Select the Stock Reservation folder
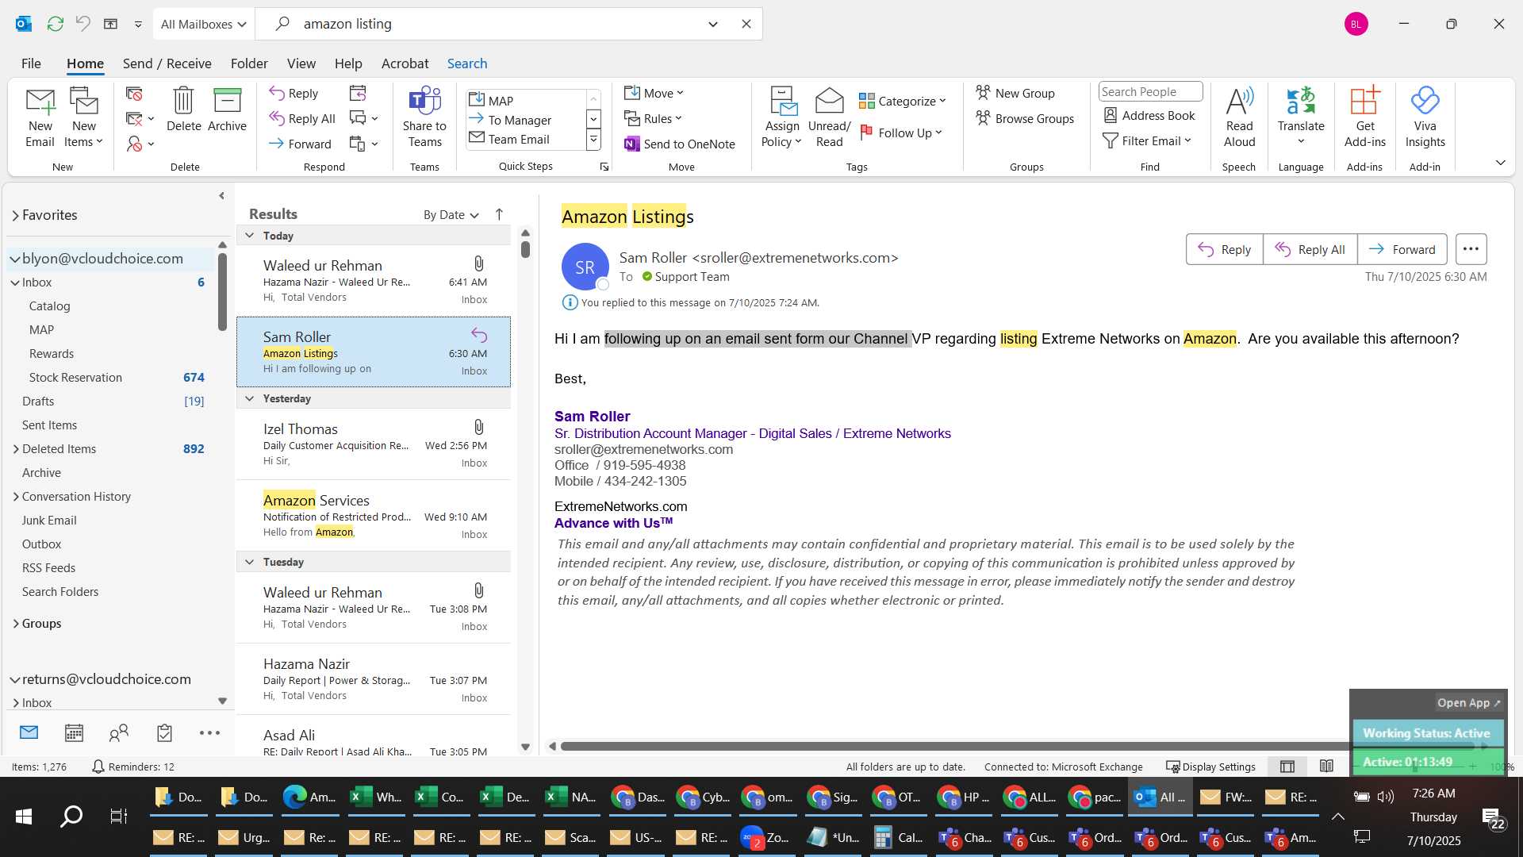Viewport: 1523px width, 857px height. tap(75, 378)
